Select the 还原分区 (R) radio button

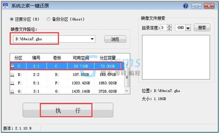tap(12, 19)
